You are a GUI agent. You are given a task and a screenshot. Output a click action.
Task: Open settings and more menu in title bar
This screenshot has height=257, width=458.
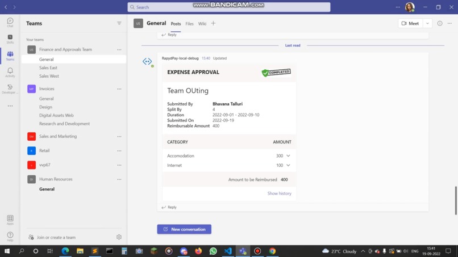coord(398,7)
